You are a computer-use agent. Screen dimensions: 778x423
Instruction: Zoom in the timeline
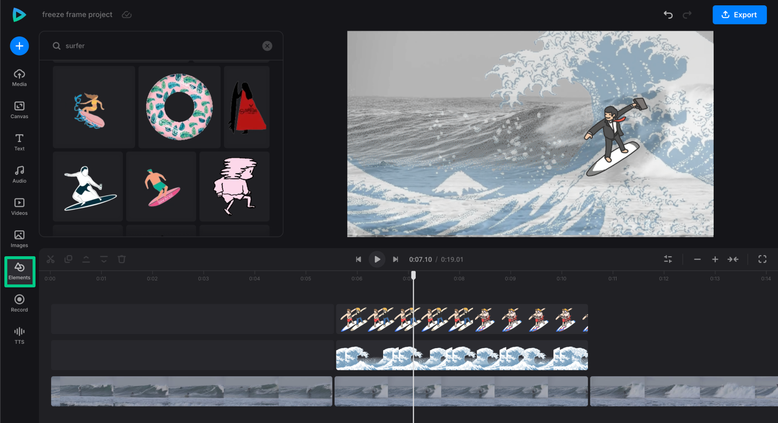[715, 259]
